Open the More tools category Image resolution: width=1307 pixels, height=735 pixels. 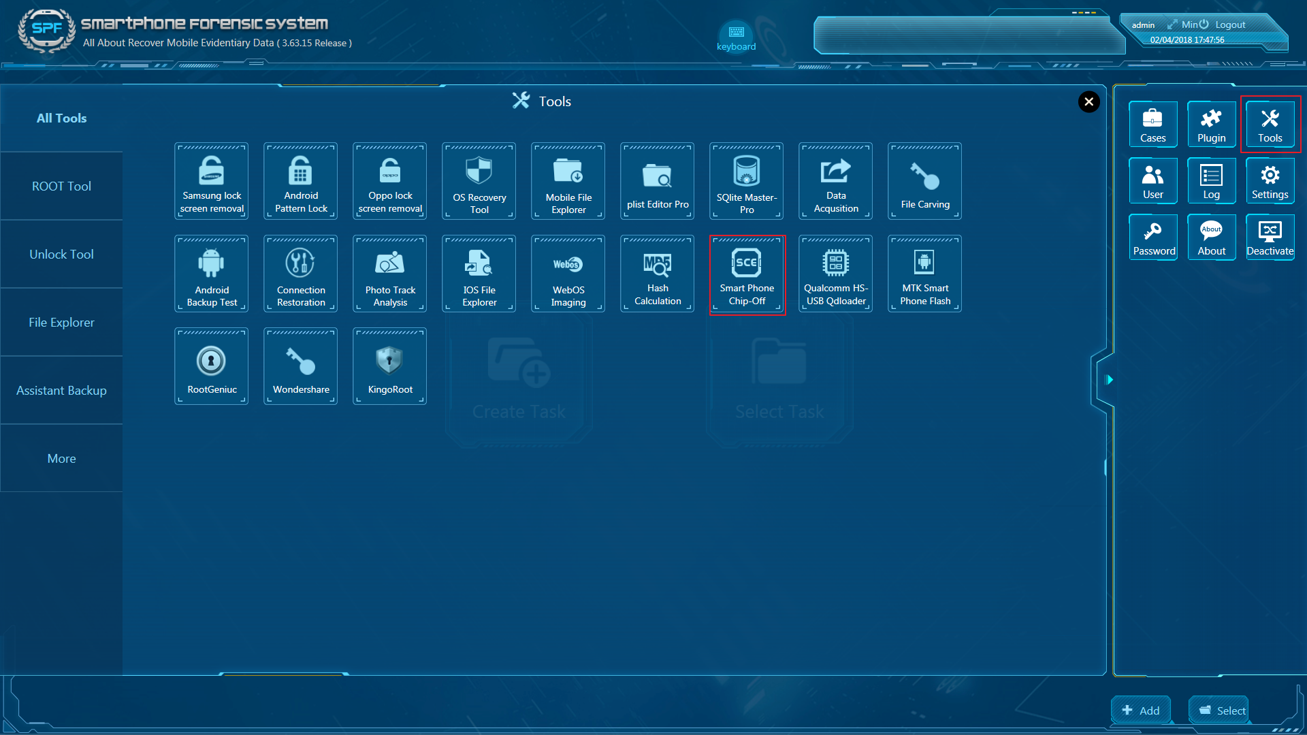pos(61,458)
